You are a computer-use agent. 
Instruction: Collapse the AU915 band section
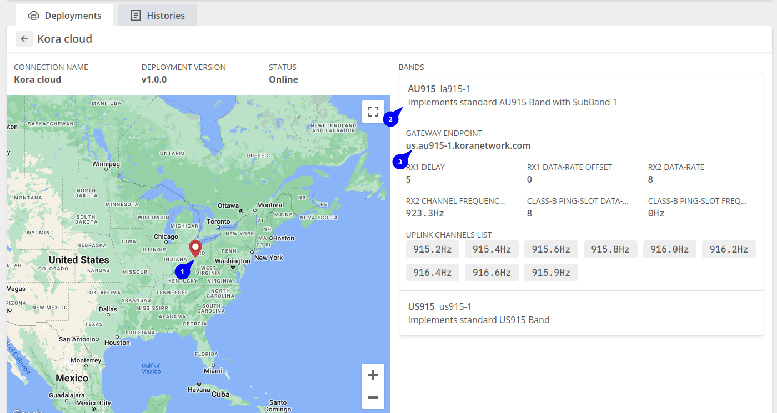[x=580, y=95]
